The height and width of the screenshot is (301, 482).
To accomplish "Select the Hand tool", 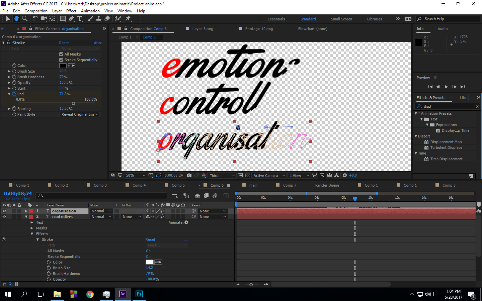I will tap(16, 19).
